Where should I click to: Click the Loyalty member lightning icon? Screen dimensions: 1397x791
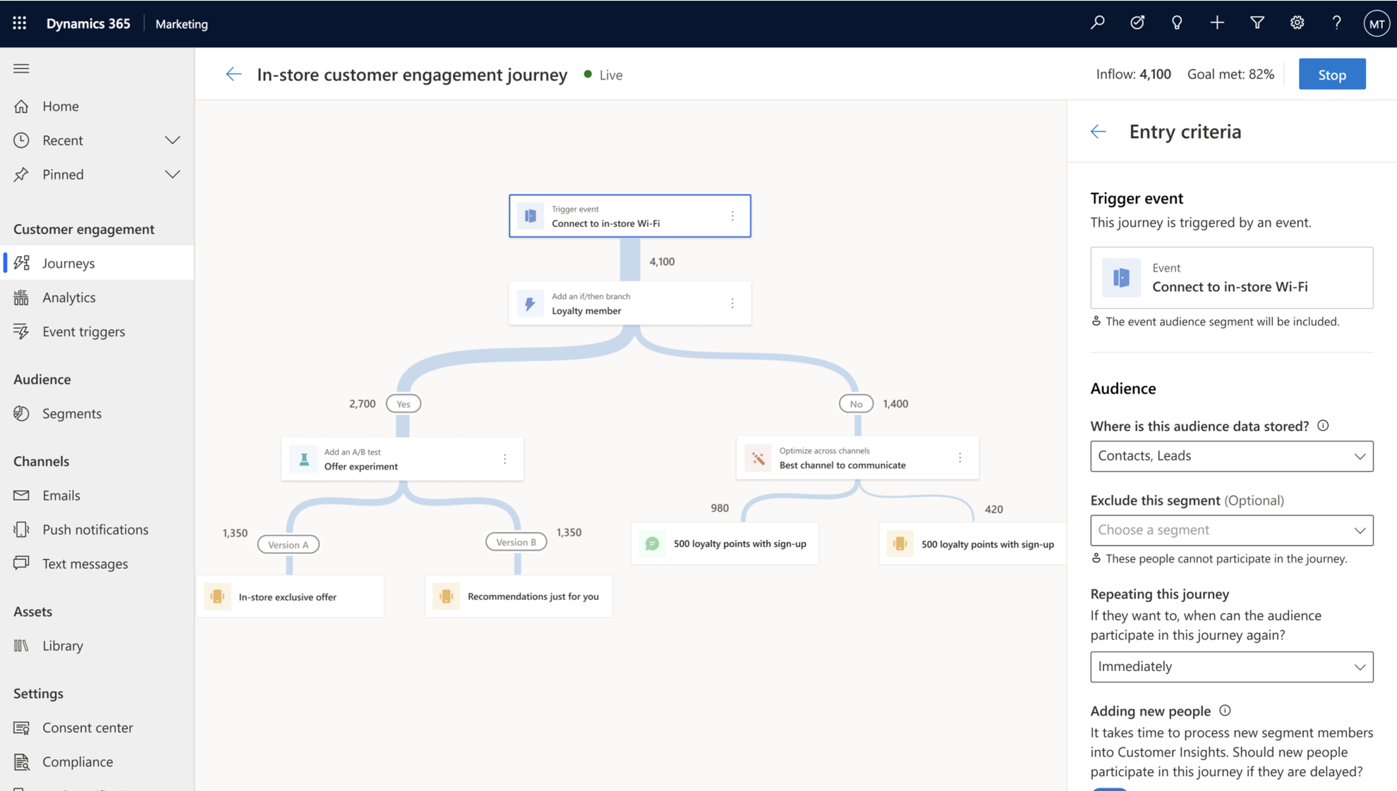[531, 303]
